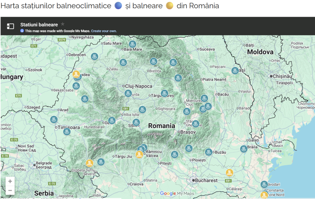
Task: Select the blue spa marker below Arad
Action: [x=54, y=119]
